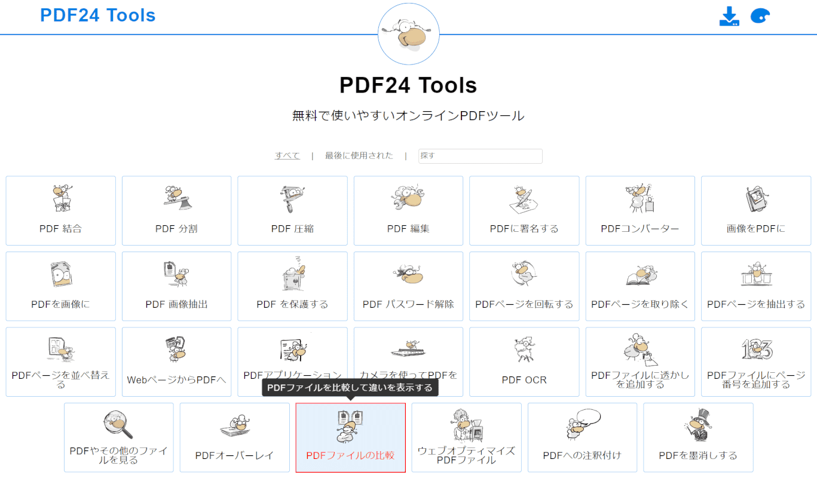817x478 pixels.
Task: Select the 最後に使用された filter tab
Action: point(359,155)
